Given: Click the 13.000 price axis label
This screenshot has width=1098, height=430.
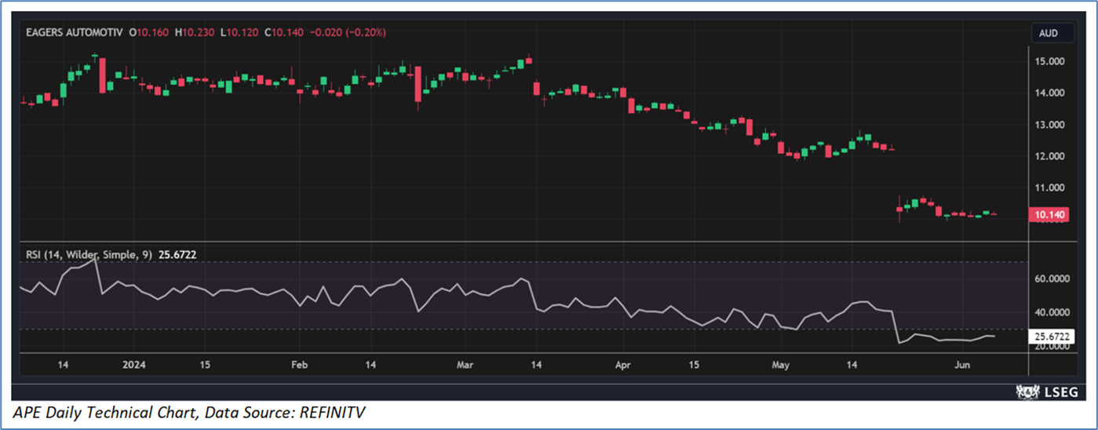Looking at the screenshot, I should coord(1051,125).
